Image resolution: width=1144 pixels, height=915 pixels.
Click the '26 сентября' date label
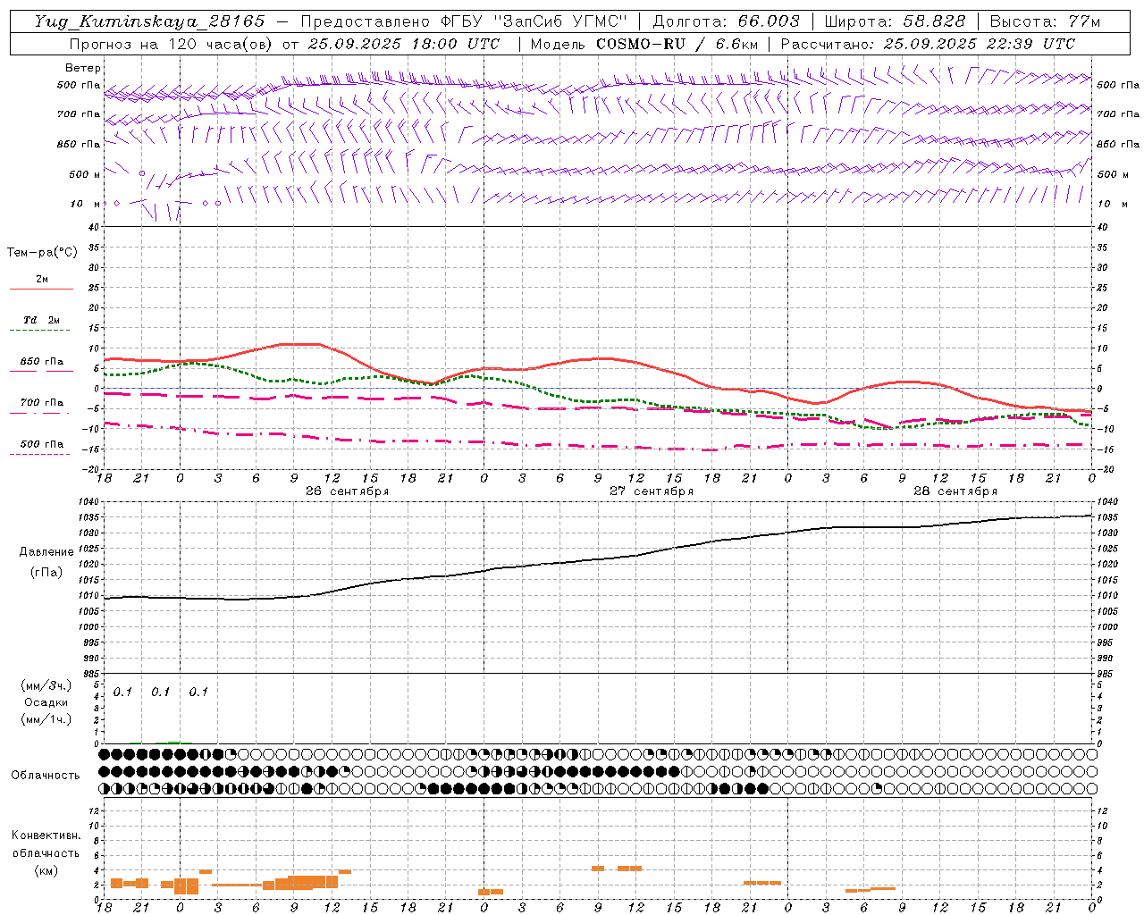coord(347,491)
